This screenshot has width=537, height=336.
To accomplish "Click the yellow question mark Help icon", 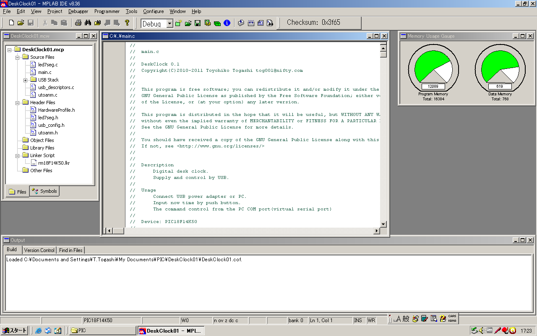I will coord(127,23).
